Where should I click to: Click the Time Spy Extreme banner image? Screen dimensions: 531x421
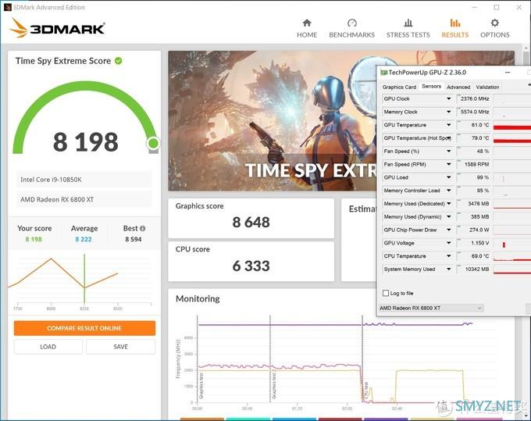(272, 121)
